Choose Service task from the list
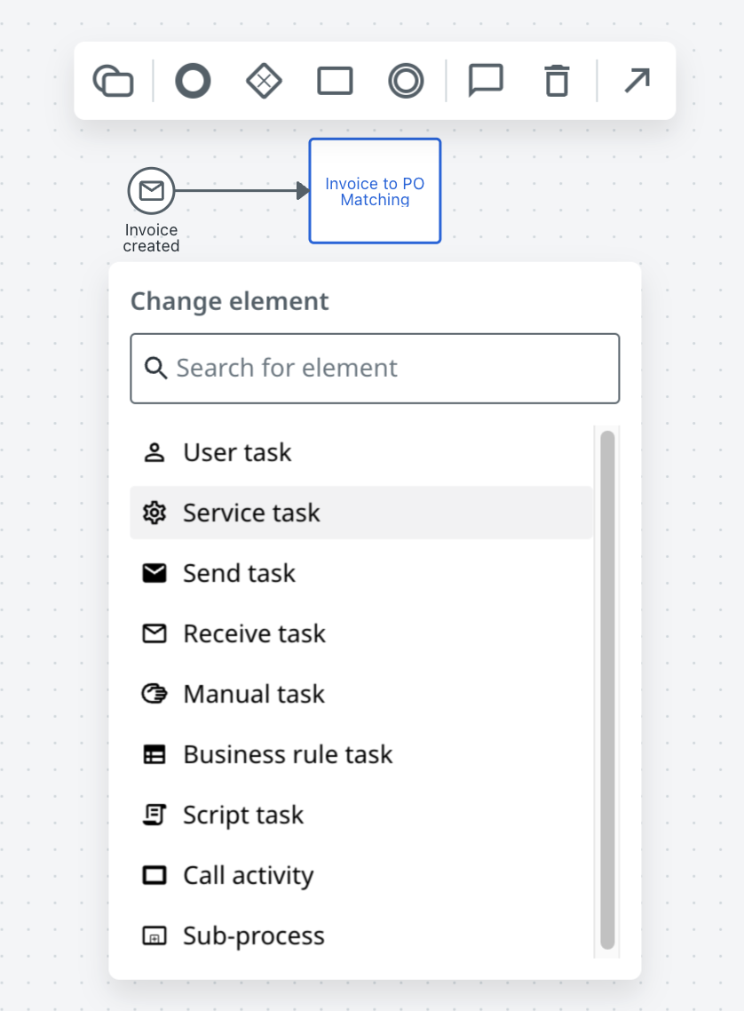The height and width of the screenshot is (1011, 744). click(360, 513)
